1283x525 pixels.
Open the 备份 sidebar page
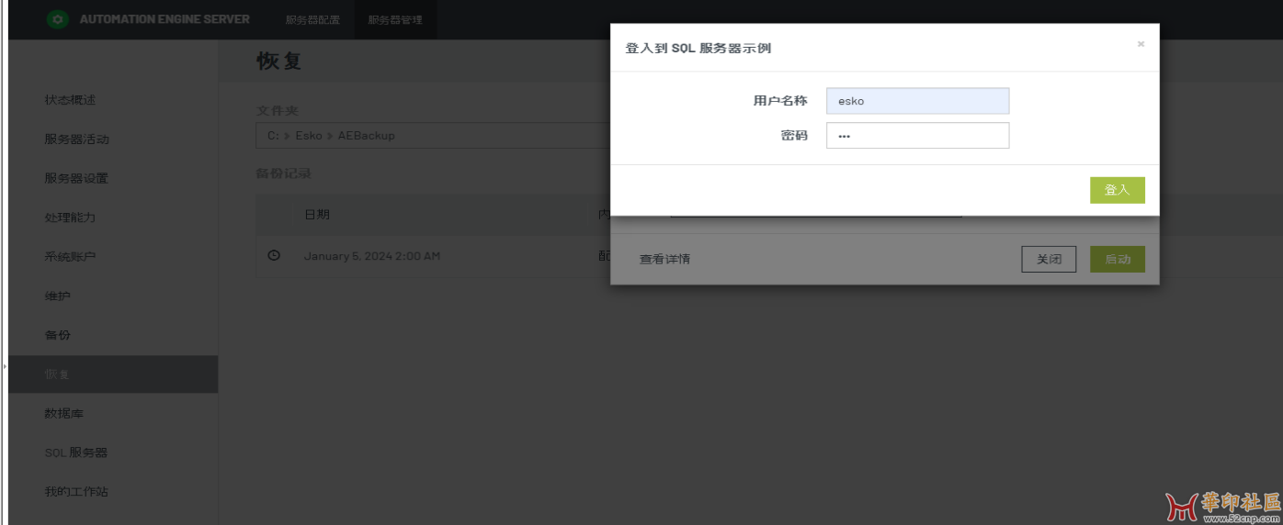tap(58, 335)
